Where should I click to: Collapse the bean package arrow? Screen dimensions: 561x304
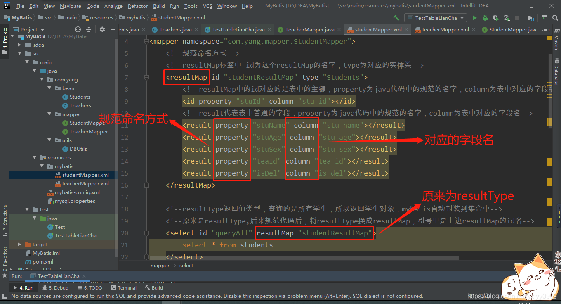point(49,88)
